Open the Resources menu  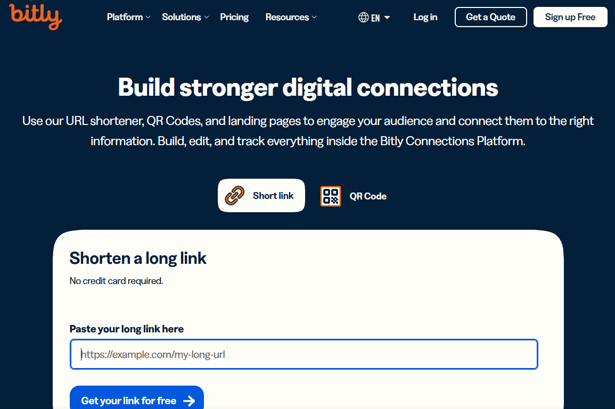click(x=287, y=17)
